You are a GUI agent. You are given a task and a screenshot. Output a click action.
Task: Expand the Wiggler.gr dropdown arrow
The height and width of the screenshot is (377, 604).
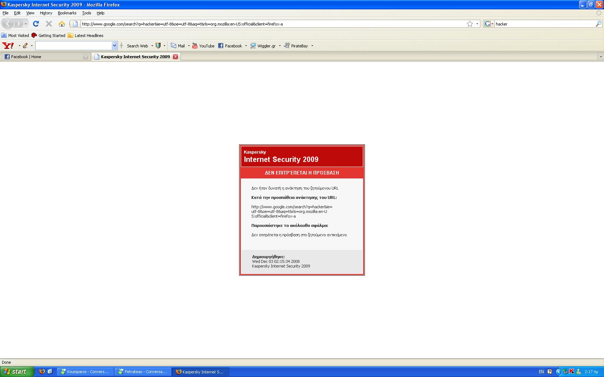coord(280,46)
